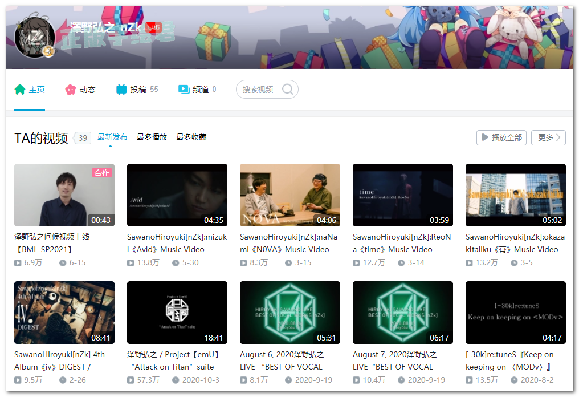Click title 泽野弘之问候视频上线【BML-SP2021】
Viewport: 579px width, 397px height.
(x=52, y=243)
